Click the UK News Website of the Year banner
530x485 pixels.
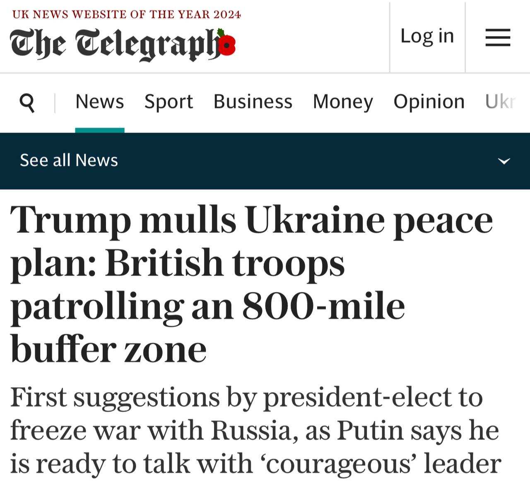click(x=127, y=14)
